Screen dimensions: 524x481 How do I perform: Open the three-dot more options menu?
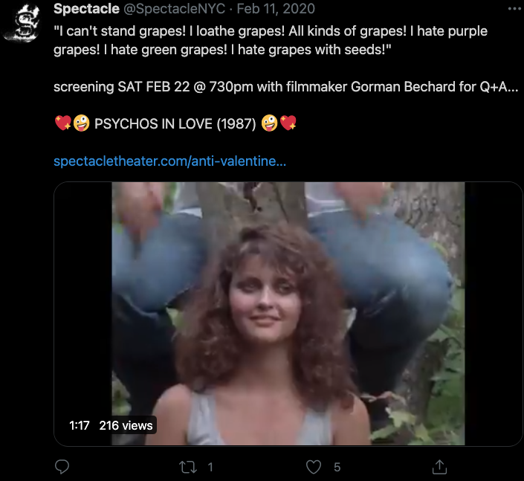[x=514, y=9]
